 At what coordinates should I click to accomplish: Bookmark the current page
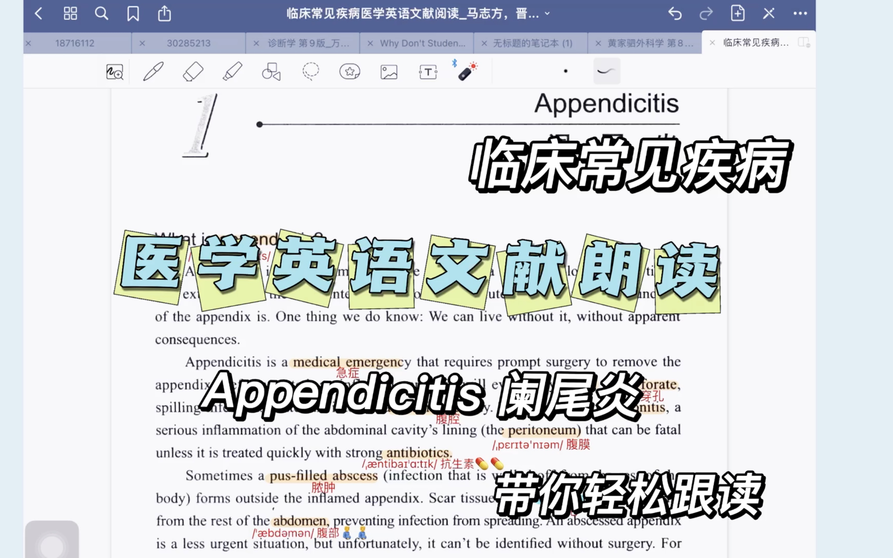133,14
